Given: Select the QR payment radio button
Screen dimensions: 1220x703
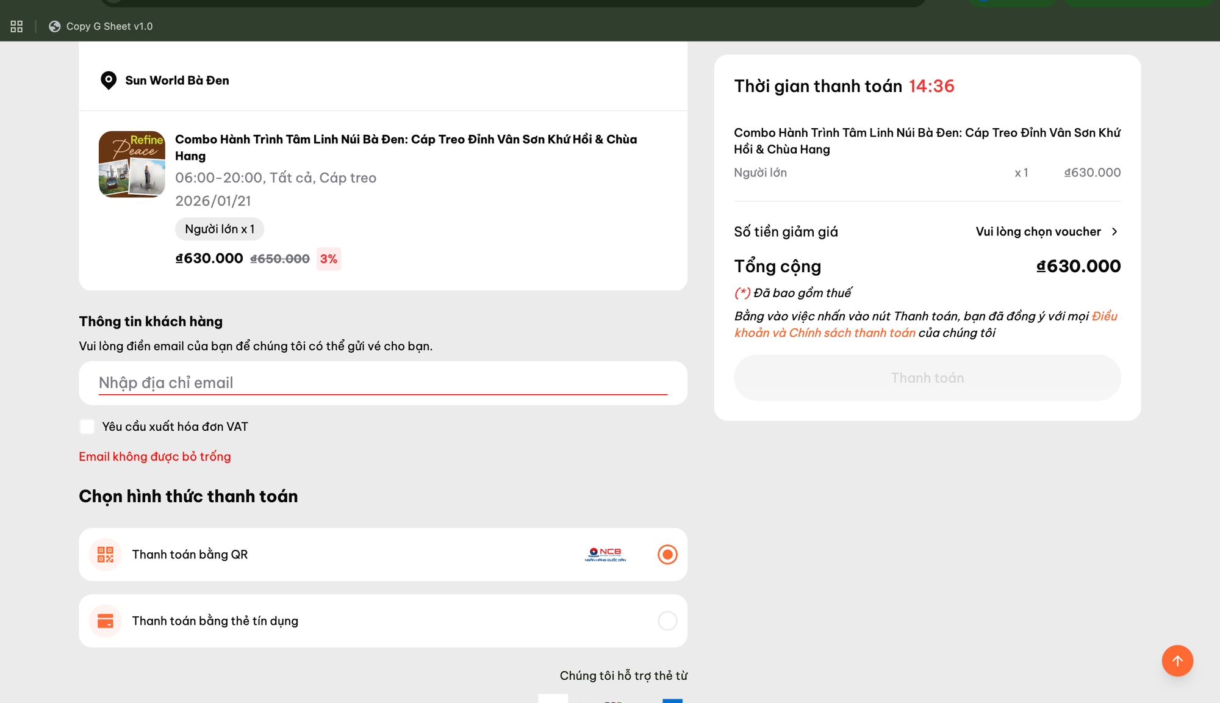Looking at the screenshot, I should tap(667, 554).
